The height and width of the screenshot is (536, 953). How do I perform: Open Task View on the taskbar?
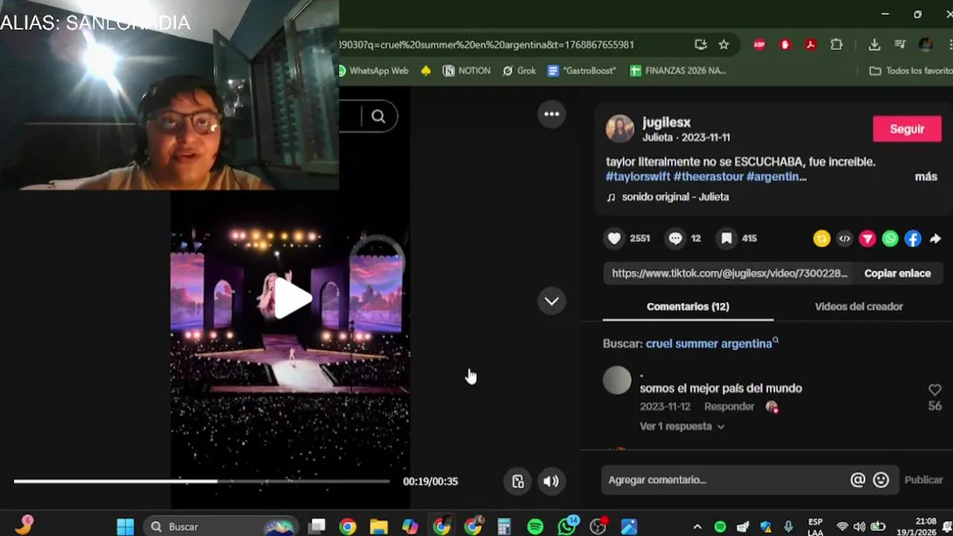tap(317, 526)
